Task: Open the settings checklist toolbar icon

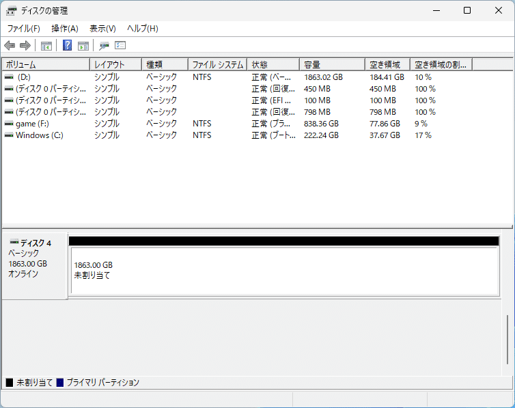Action: [120, 45]
